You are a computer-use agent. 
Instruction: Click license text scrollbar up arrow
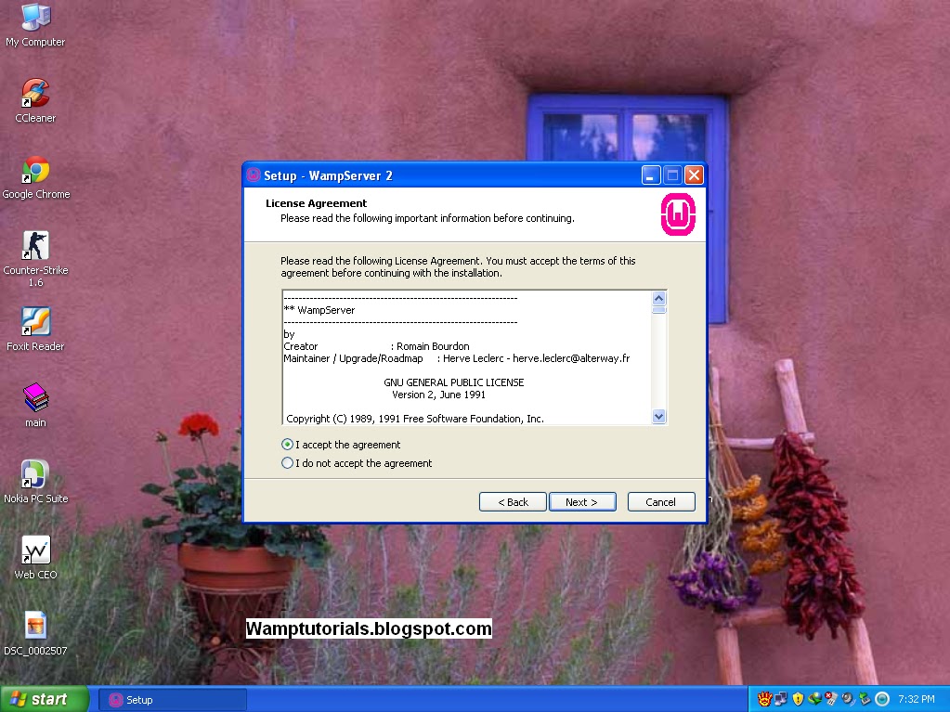tap(659, 298)
